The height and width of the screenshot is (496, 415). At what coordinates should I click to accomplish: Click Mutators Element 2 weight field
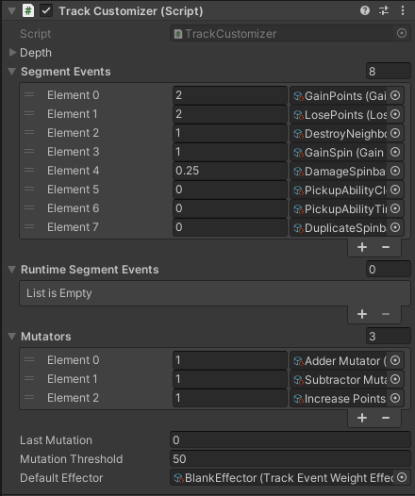230,398
